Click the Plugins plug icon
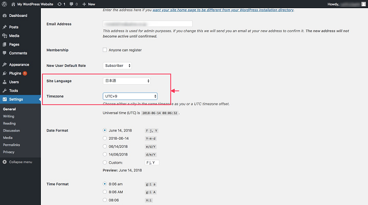The width and height of the screenshot is (368, 205). (5, 73)
